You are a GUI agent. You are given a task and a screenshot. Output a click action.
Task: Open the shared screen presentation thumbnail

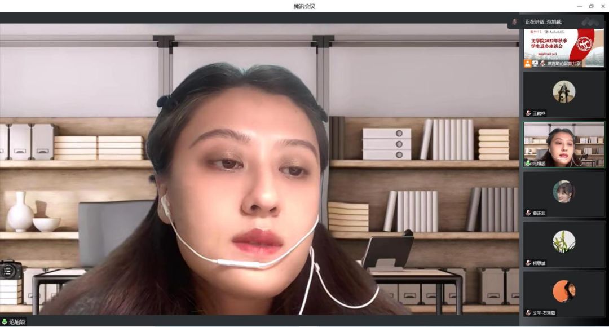coord(564,45)
